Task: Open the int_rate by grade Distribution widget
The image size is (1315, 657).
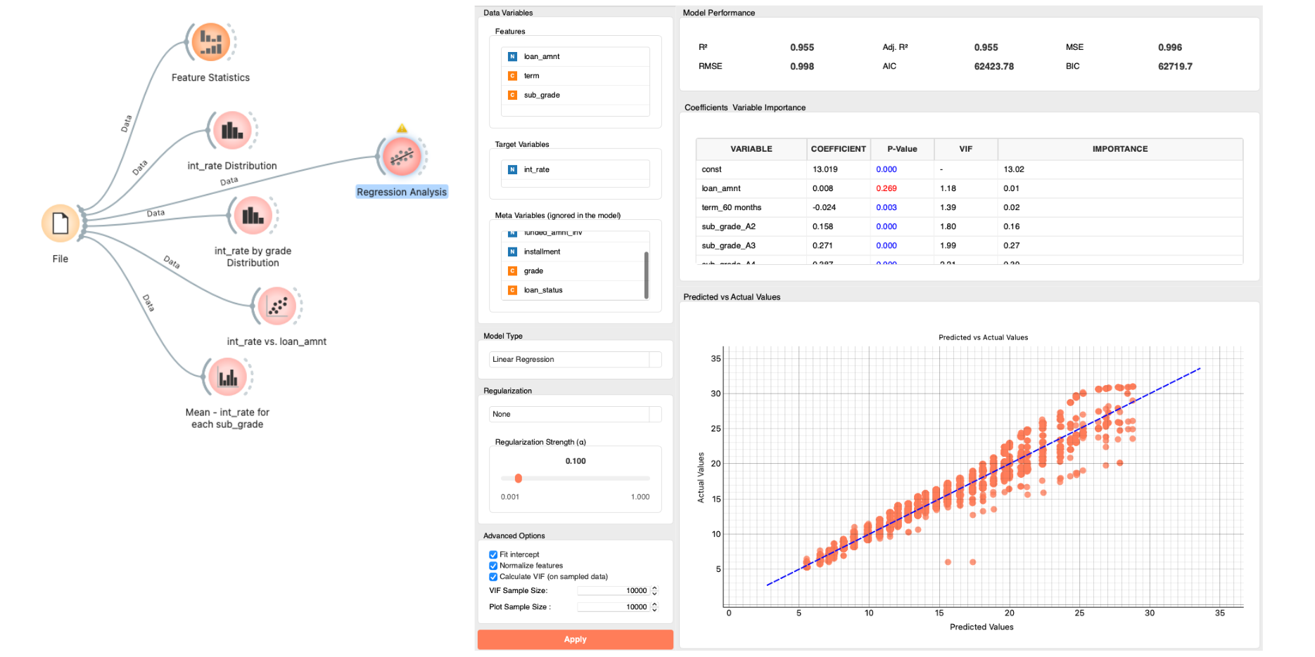Action: [x=253, y=216]
